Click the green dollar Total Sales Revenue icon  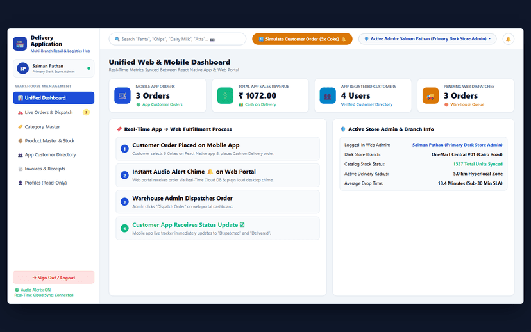(225, 95)
